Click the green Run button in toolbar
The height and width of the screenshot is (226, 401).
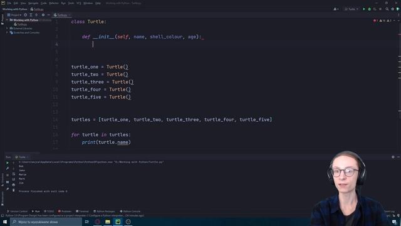pos(364,9)
